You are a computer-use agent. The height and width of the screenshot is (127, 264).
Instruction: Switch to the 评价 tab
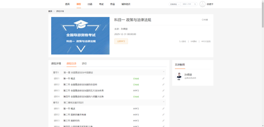point(84,64)
